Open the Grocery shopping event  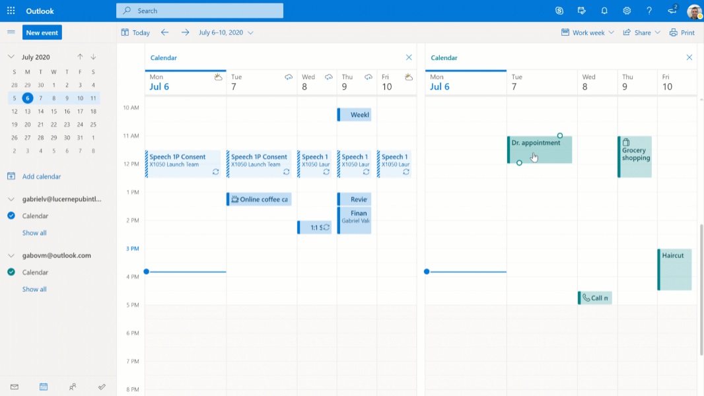(635, 156)
